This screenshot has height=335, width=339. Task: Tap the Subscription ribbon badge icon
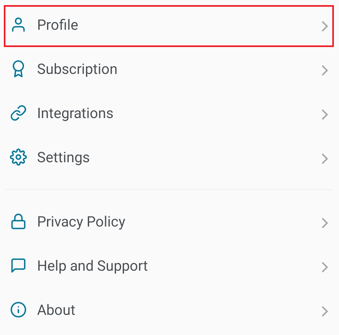[x=18, y=69]
